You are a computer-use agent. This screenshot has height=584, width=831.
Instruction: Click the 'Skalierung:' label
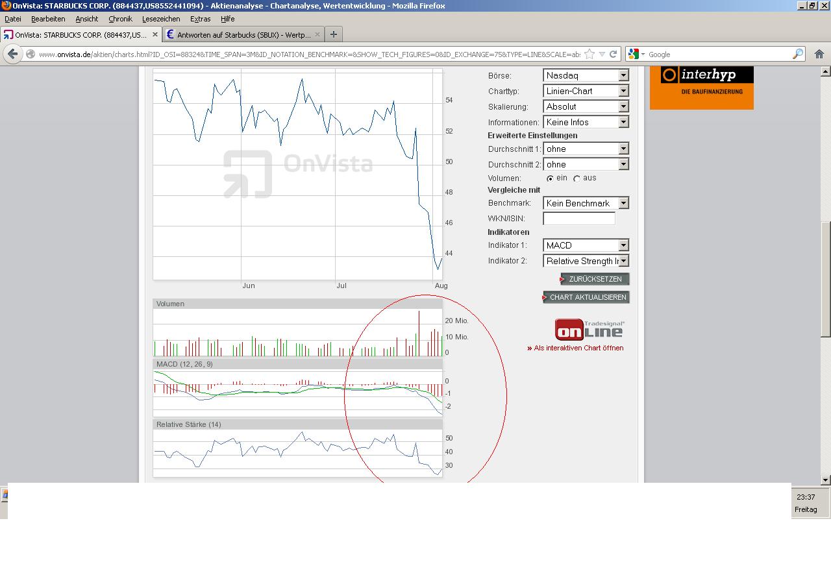508,107
